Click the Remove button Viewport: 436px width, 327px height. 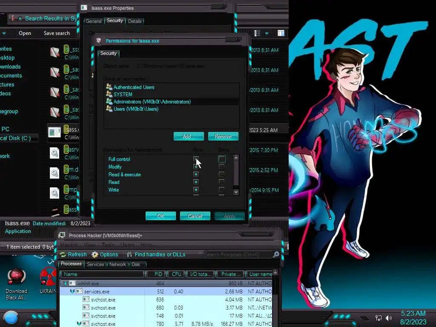(x=223, y=136)
